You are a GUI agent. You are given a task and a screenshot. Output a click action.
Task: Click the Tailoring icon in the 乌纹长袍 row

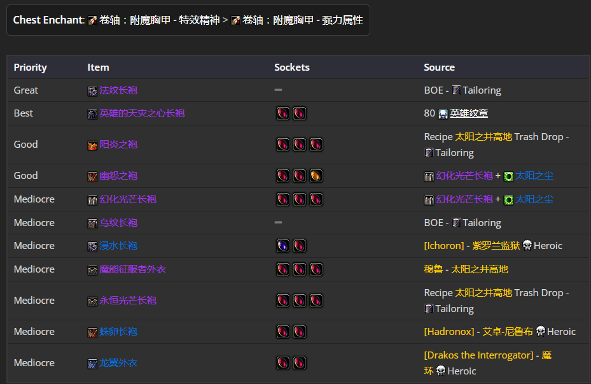(456, 222)
